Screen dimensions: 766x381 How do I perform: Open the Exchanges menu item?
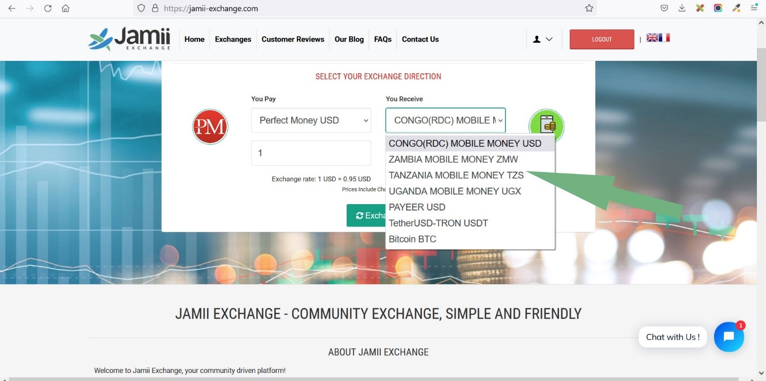[233, 40]
